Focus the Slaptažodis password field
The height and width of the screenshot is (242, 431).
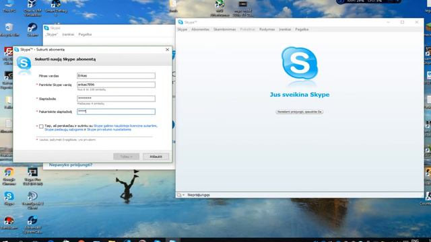point(116,99)
